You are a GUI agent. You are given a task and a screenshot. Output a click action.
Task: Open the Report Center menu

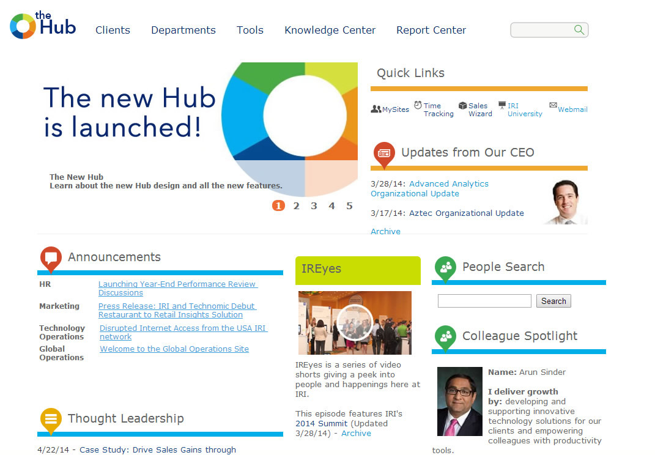[x=431, y=30]
